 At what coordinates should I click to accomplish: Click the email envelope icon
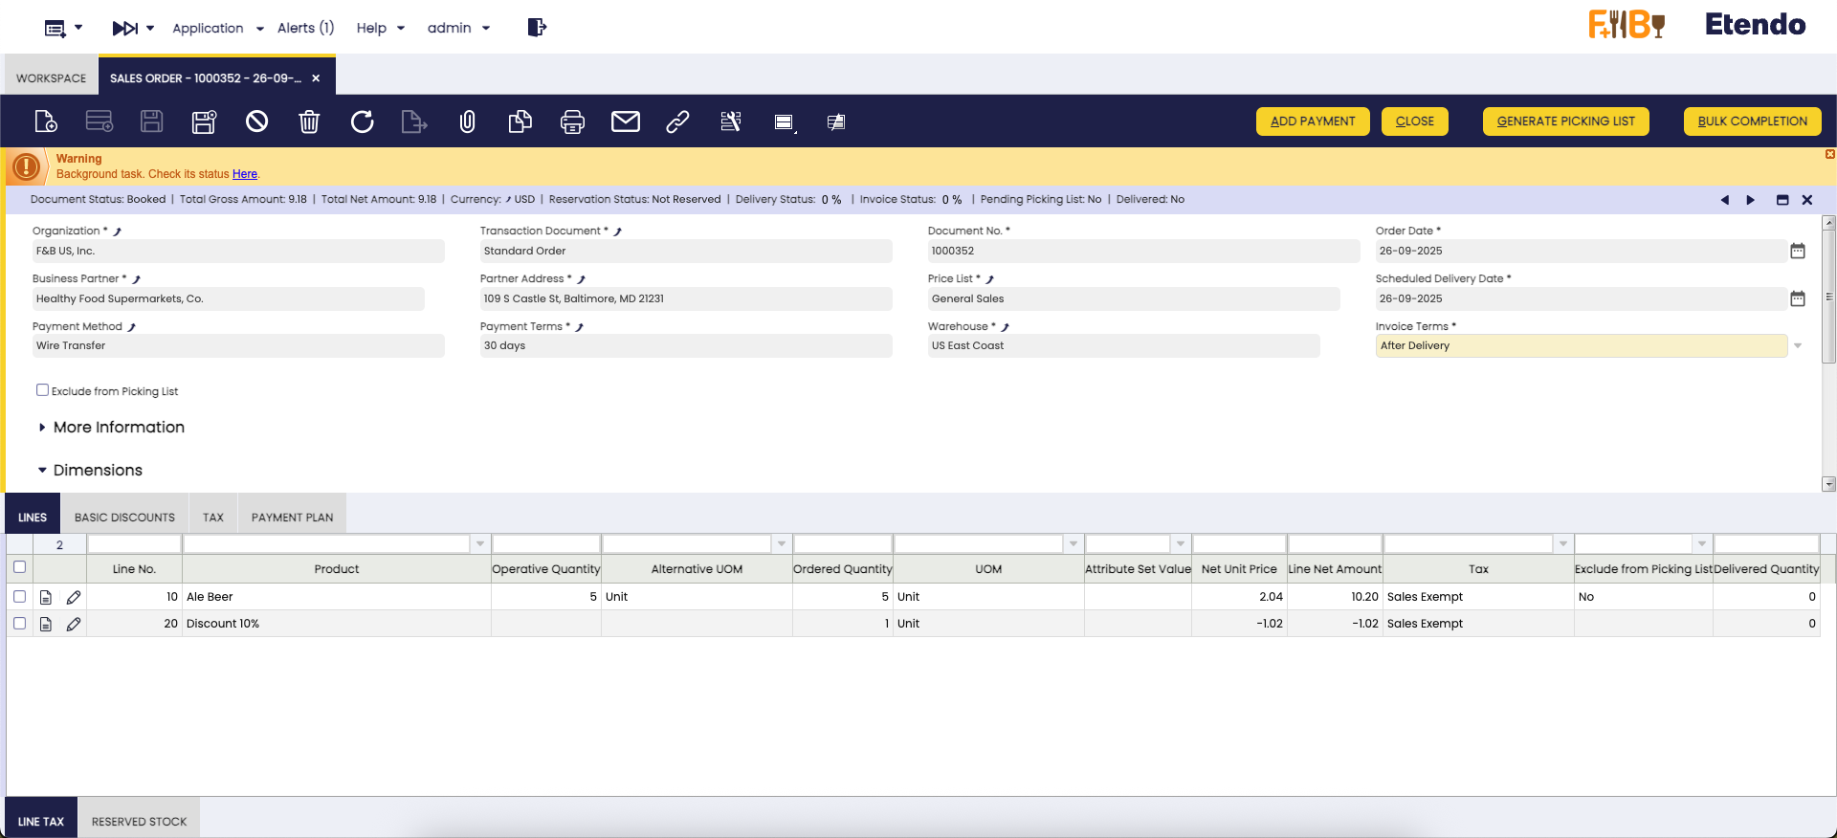pyautogui.click(x=625, y=121)
